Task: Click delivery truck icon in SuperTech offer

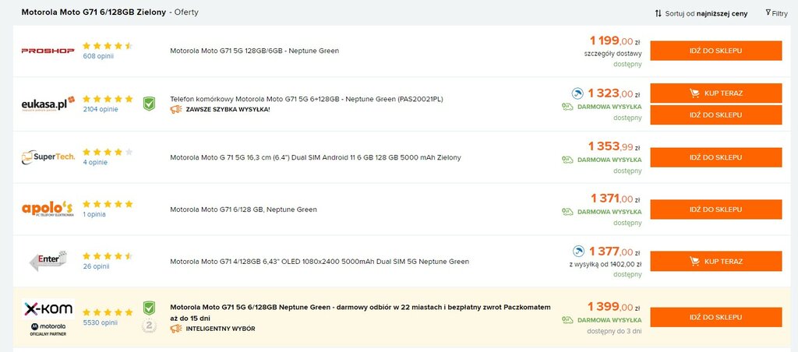Action: tap(567, 160)
